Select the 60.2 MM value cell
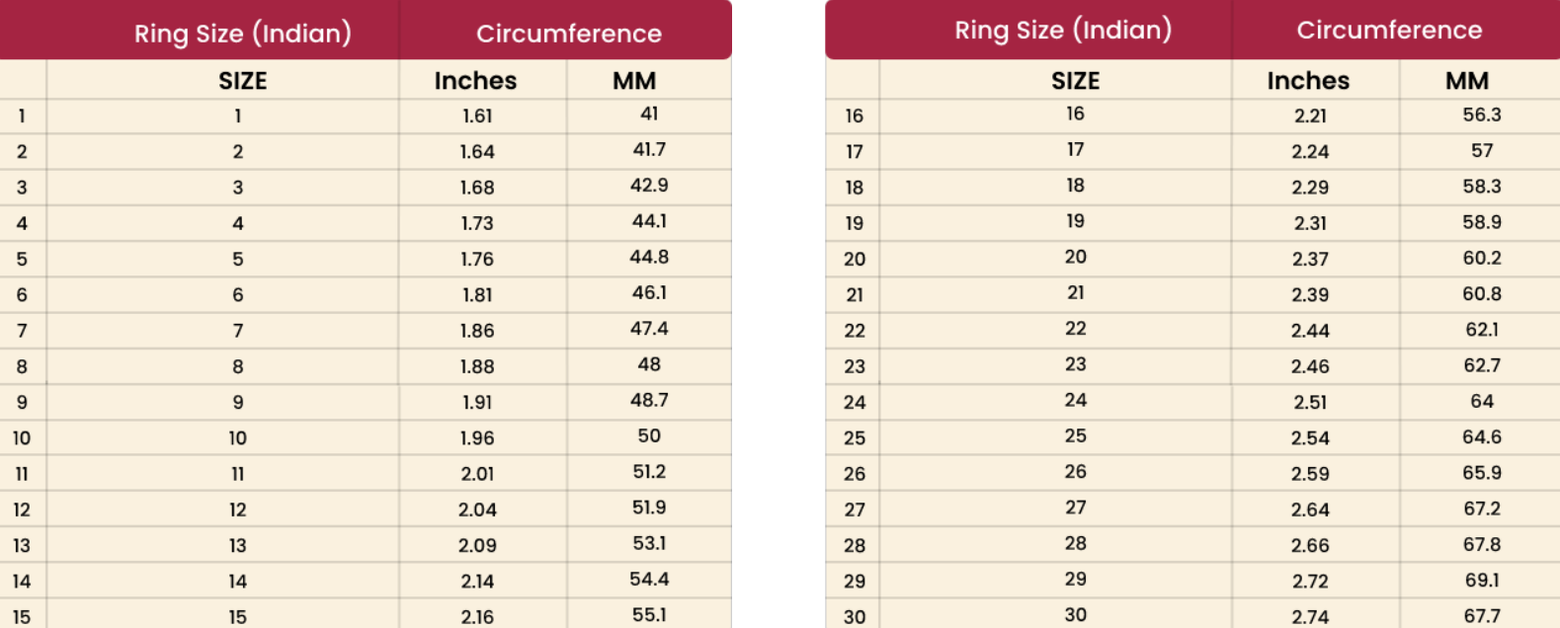The image size is (1560, 628). (x=1481, y=258)
